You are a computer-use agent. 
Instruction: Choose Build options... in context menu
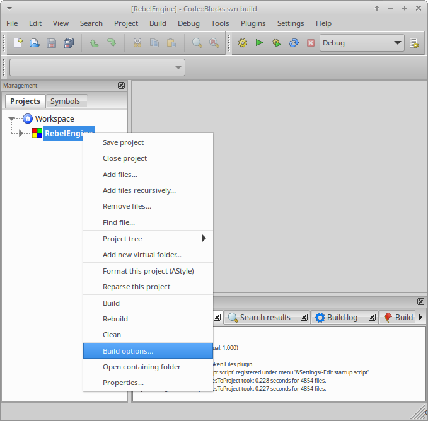pyautogui.click(x=148, y=351)
